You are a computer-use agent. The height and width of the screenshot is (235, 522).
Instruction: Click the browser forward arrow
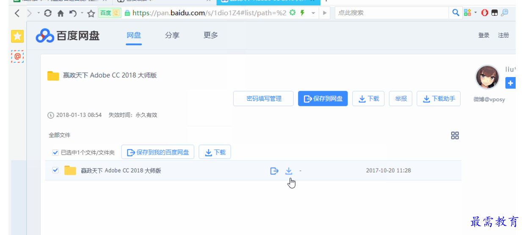point(29,13)
